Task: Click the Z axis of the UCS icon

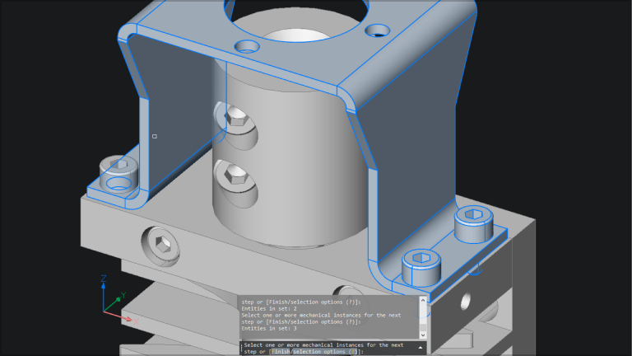Action: [104, 294]
